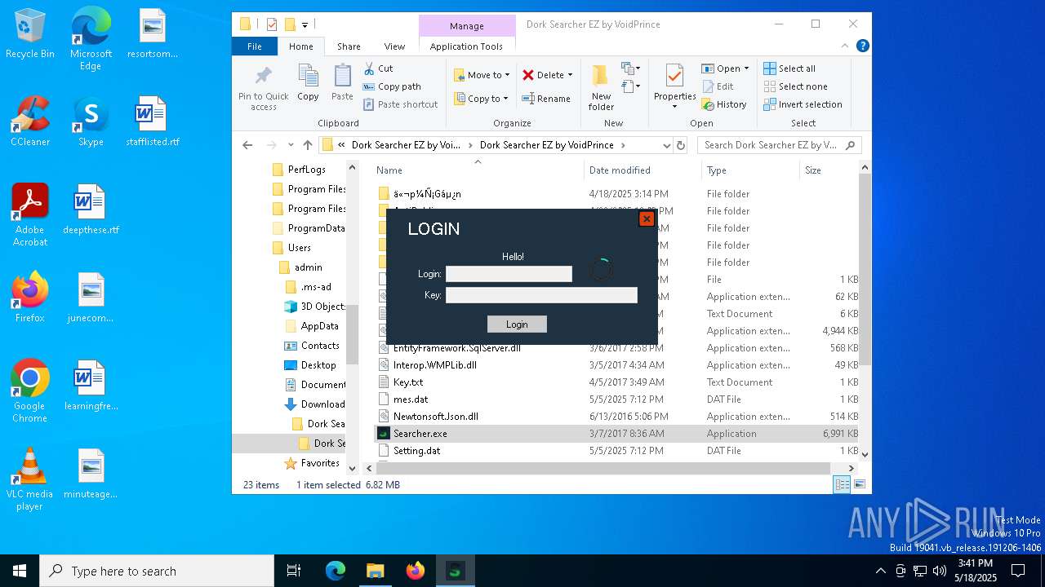Click the navigation pane scrollbar
Image resolution: width=1045 pixels, height=587 pixels.
point(353,334)
